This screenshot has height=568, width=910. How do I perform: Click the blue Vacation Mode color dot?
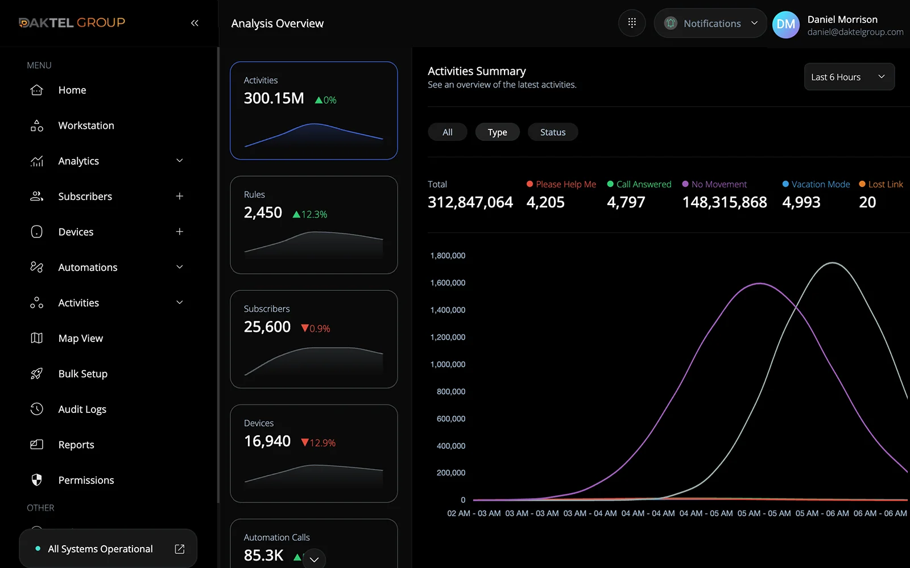tap(785, 184)
